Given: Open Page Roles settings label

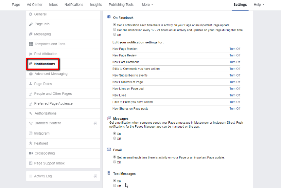Looking at the screenshot, I should pos(43,84).
